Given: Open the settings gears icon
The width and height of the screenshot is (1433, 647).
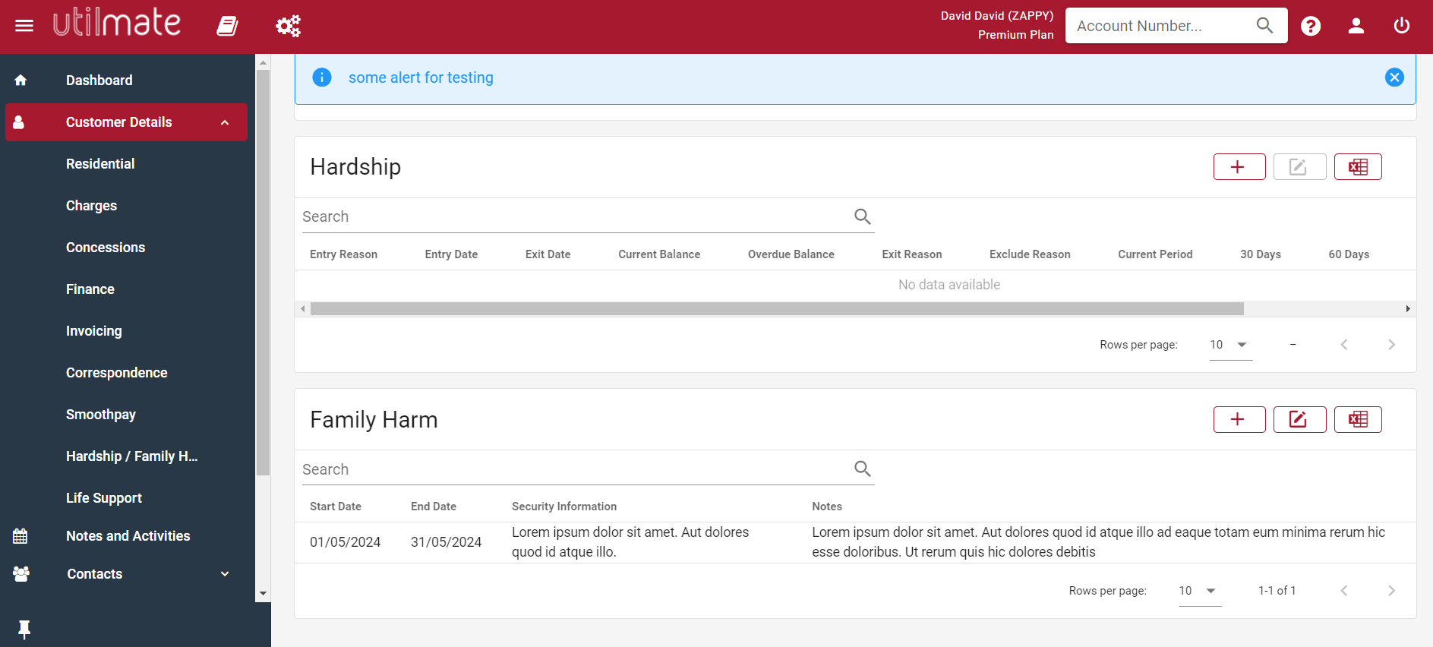Looking at the screenshot, I should pyautogui.click(x=288, y=26).
